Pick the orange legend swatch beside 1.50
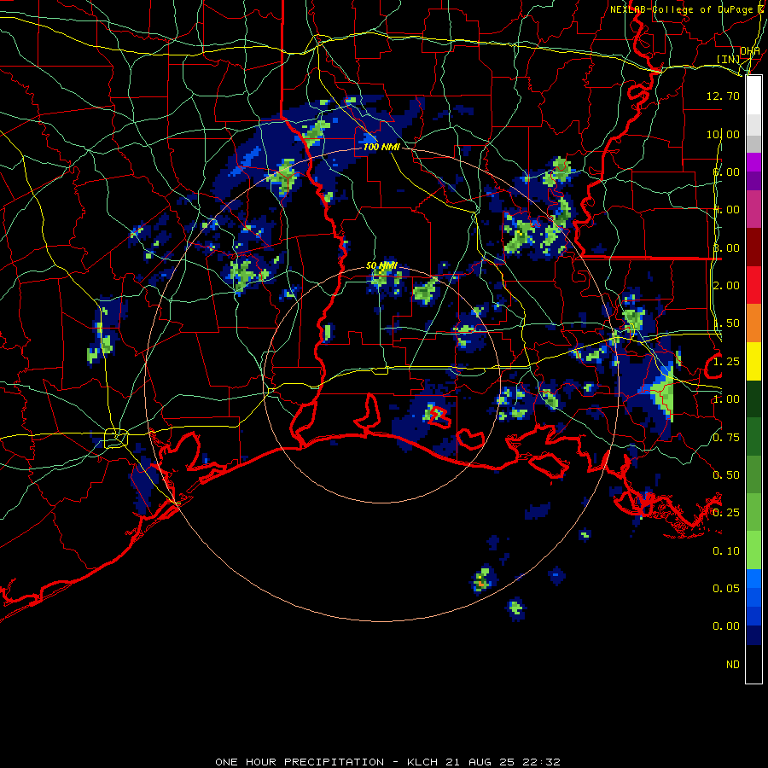This screenshot has width=768, height=768. [753, 323]
